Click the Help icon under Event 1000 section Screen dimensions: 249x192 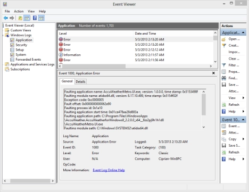[224, 159]
